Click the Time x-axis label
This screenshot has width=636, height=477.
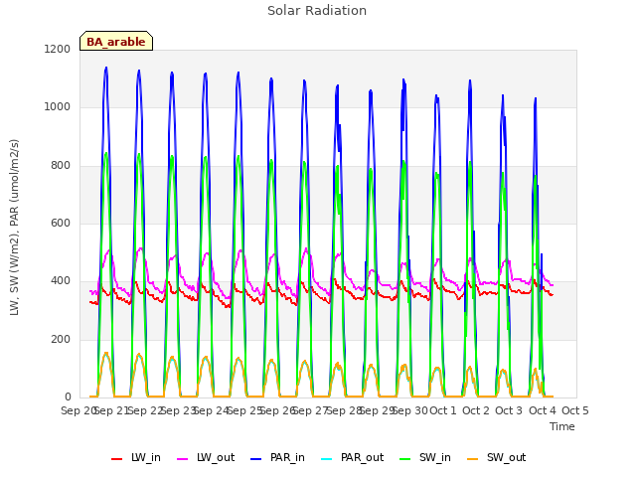562,426
